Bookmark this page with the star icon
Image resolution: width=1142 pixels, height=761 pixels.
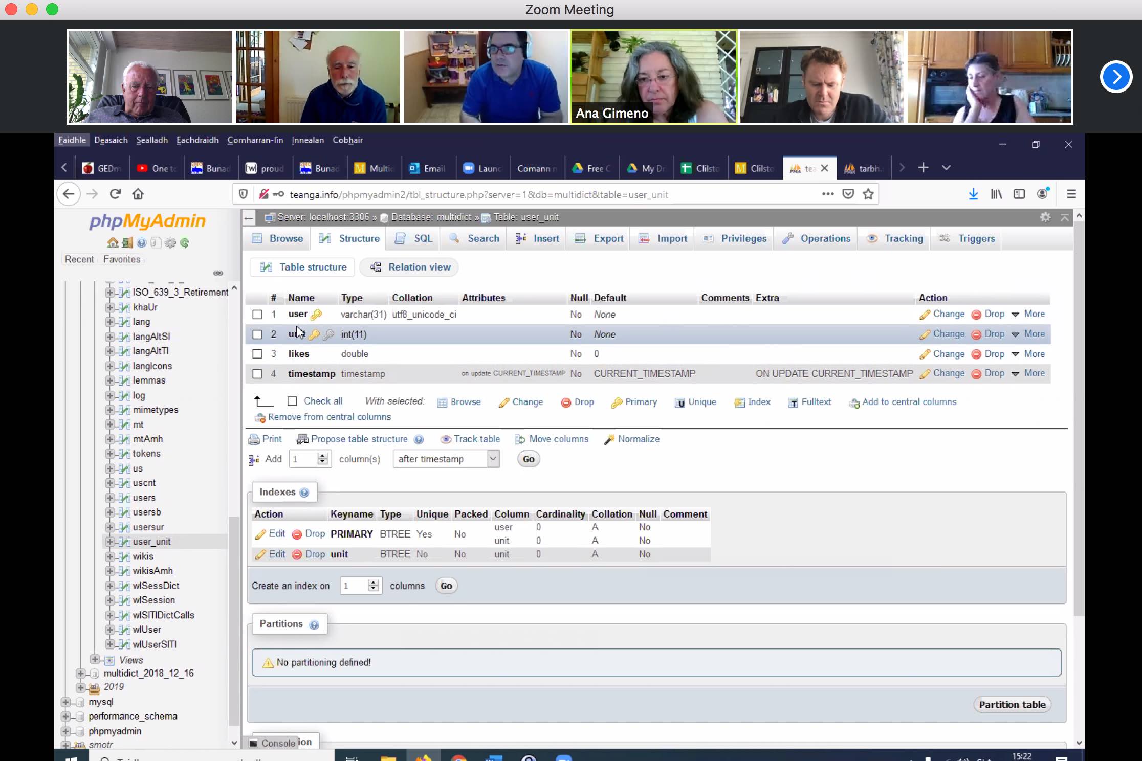[x=868, y=194]
